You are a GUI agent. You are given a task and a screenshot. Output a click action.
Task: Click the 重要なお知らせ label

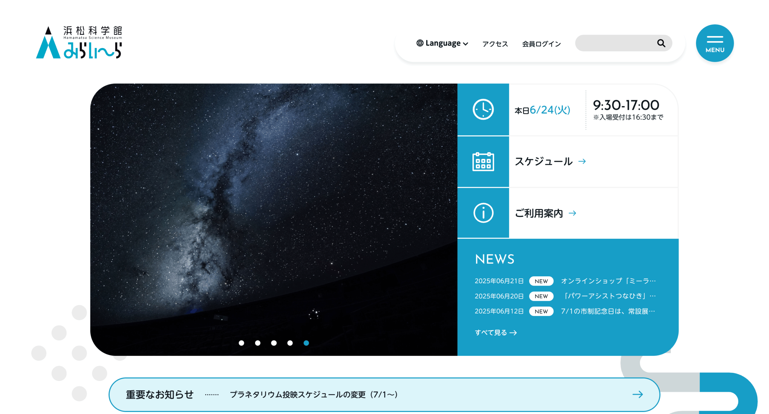(x=160, y=394)
